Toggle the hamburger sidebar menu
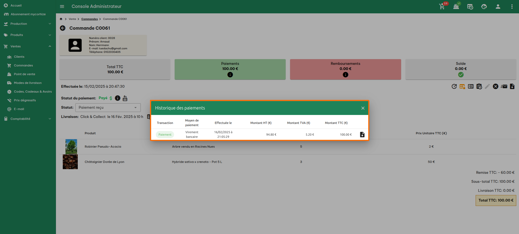The height and width of the screenshot is (234, 519). coord(62,7)
